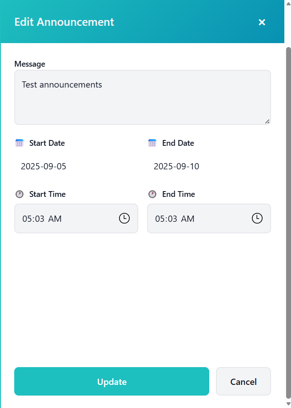The width and height of the screenshot is (291, 408).
Task: Click the resize handle of the message box
Action: (x=267, y=121)
